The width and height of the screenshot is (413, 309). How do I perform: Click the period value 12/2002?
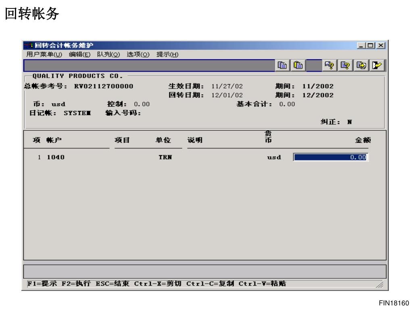click(x=318, y=95)
